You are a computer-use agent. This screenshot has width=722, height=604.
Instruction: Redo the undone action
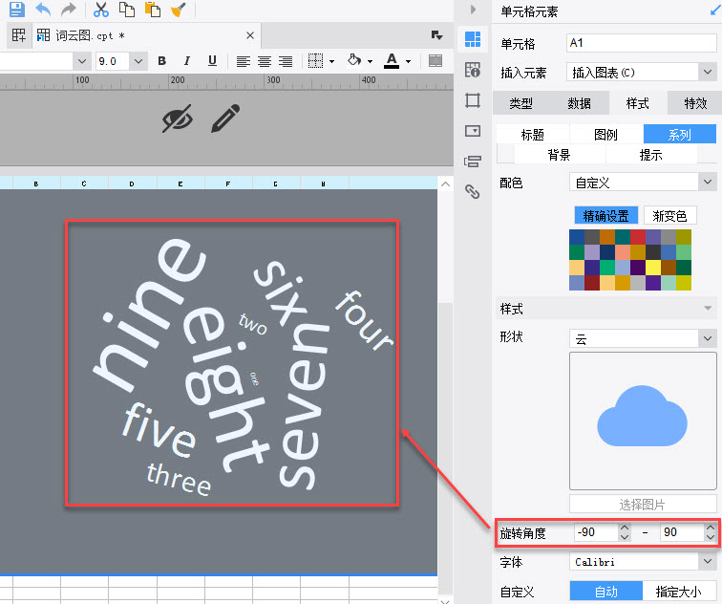[69, 9]
